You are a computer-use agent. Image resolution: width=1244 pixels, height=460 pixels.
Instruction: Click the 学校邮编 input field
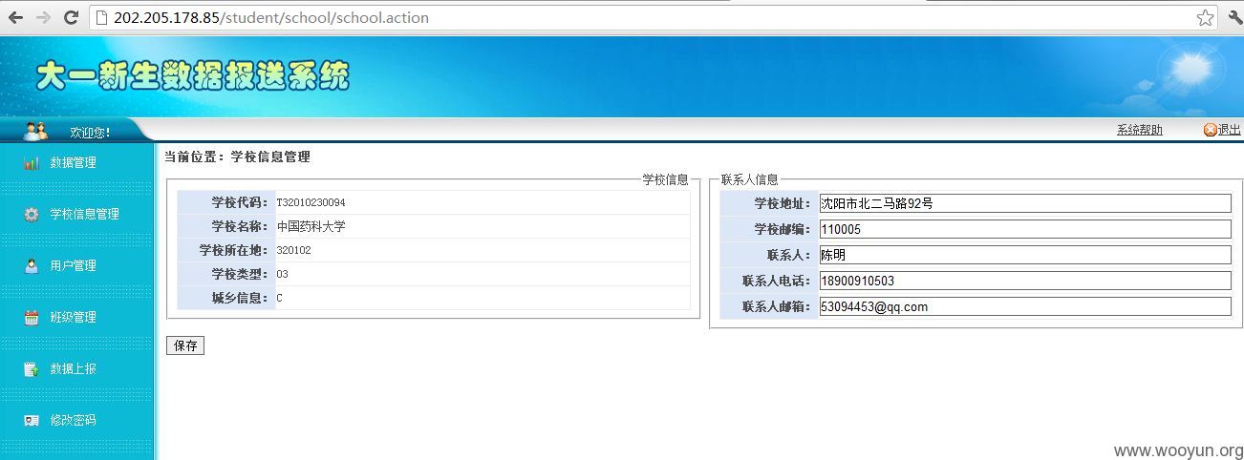click(1025, 229)
